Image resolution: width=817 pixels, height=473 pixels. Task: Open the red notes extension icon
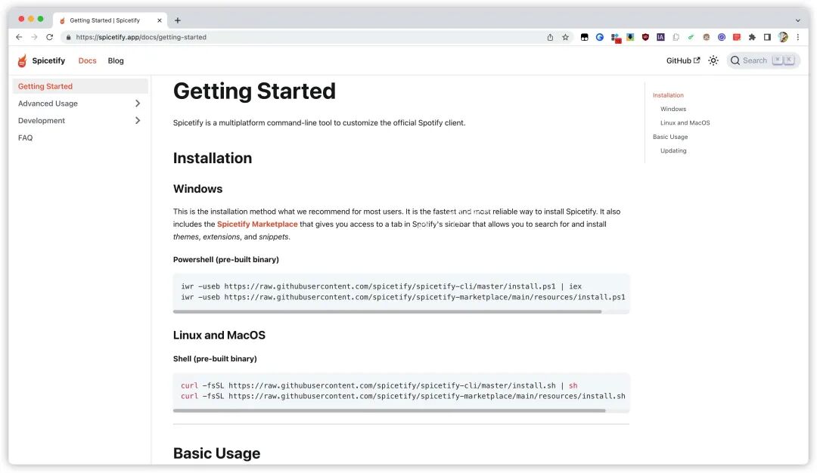tap(737, 37)
